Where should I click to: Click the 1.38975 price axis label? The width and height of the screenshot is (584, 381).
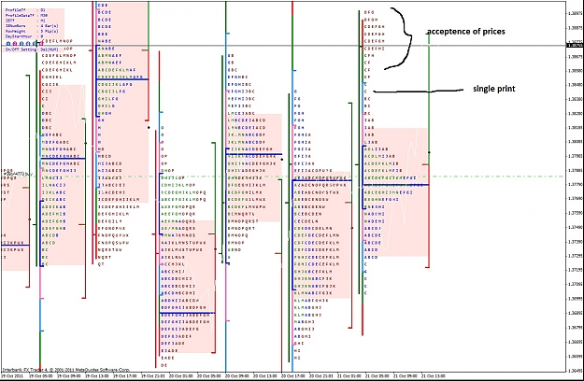576,13
